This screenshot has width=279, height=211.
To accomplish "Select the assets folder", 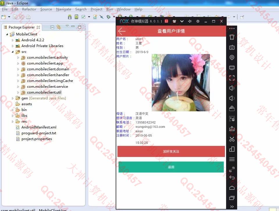I will [26, 104].
